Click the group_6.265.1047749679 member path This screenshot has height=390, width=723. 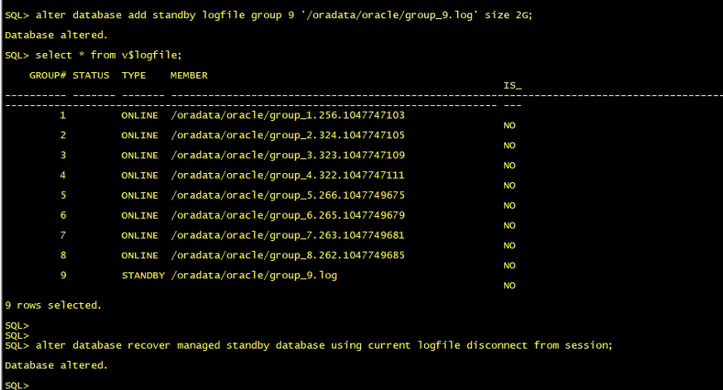point(287,215)
